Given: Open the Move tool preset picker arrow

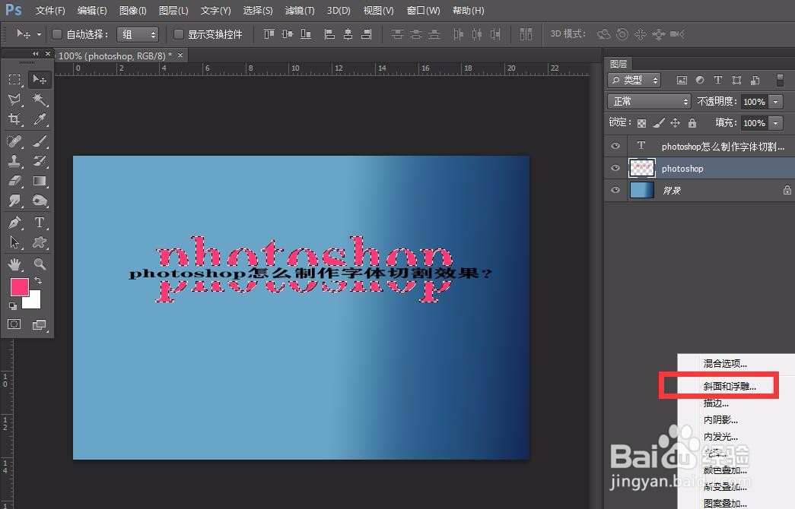Looking at the screenshot, I should 39,34.
